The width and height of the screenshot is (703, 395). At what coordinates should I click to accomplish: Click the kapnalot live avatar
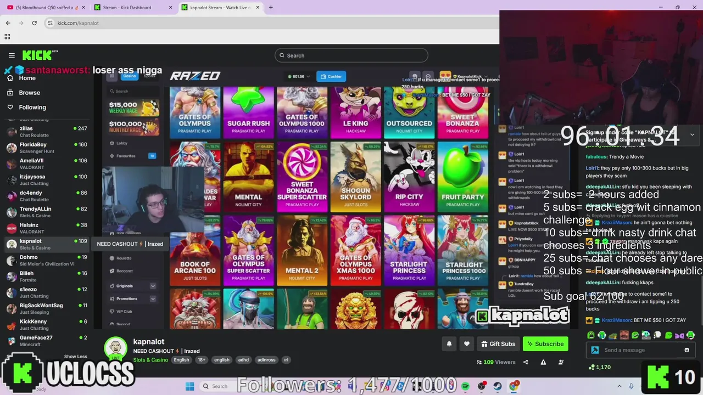pyautogui.click(x=115, y=349)
